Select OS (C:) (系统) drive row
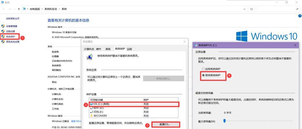This screenshot has width=302, height=129. click(x=134, y=104)
